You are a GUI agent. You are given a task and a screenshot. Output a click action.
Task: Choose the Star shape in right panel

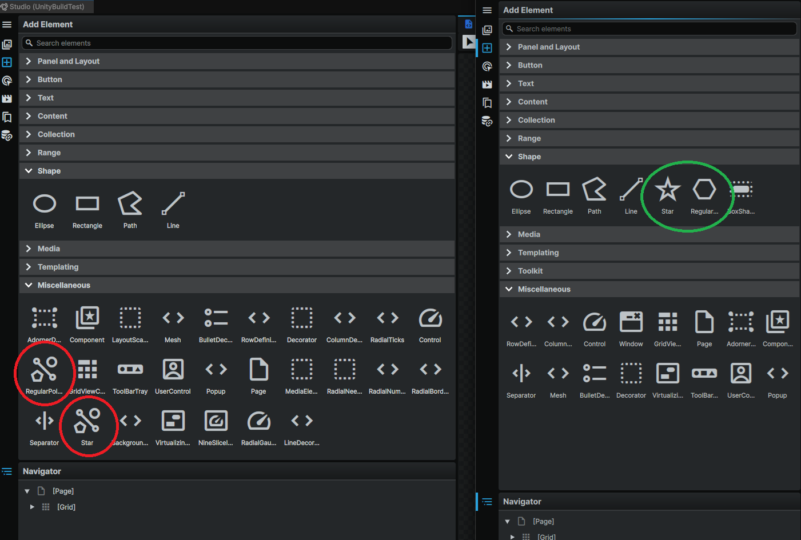pyautogui.click(x=668, y=195)
